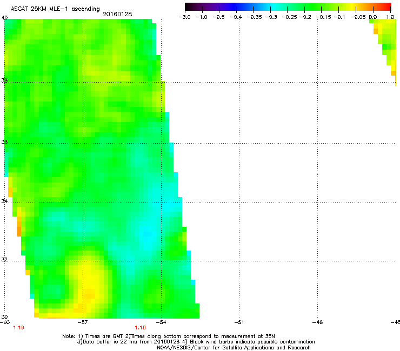Screen dimensions: 400x351
Task: Click the 'ASCAT 25KM MLE-1 ascending' title
Action: [55, 9]
